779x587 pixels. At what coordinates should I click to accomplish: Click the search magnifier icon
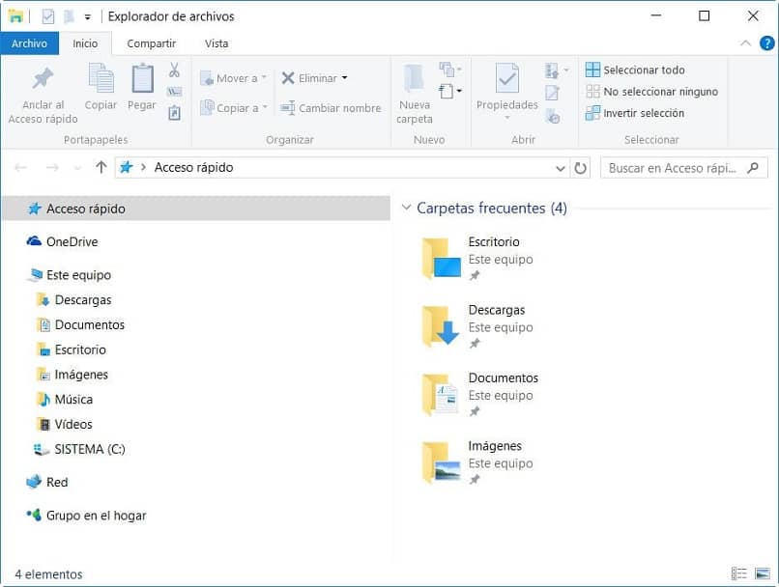[753, 168]
